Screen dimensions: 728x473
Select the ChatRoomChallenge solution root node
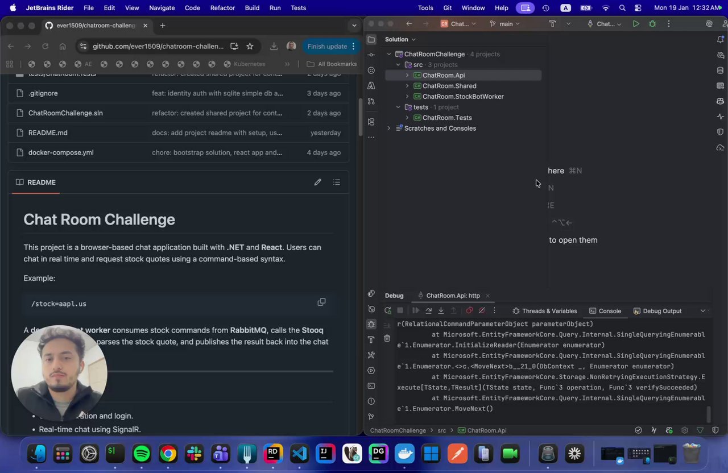tap(435, 54)
